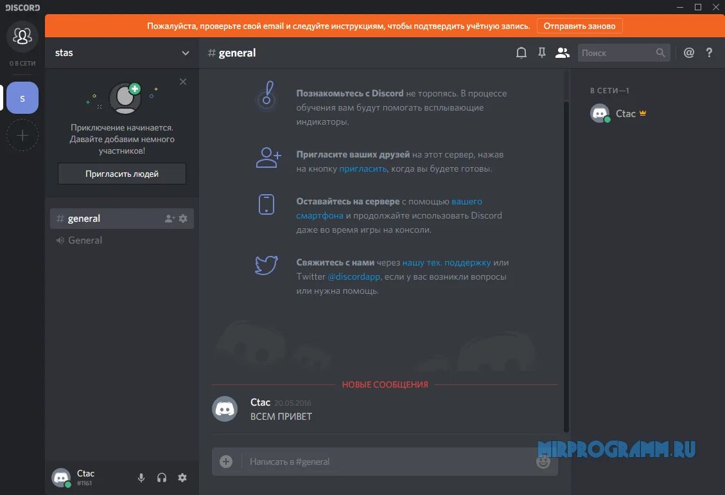
Task: Click the #1161 user tag
Action: [84, 483]
